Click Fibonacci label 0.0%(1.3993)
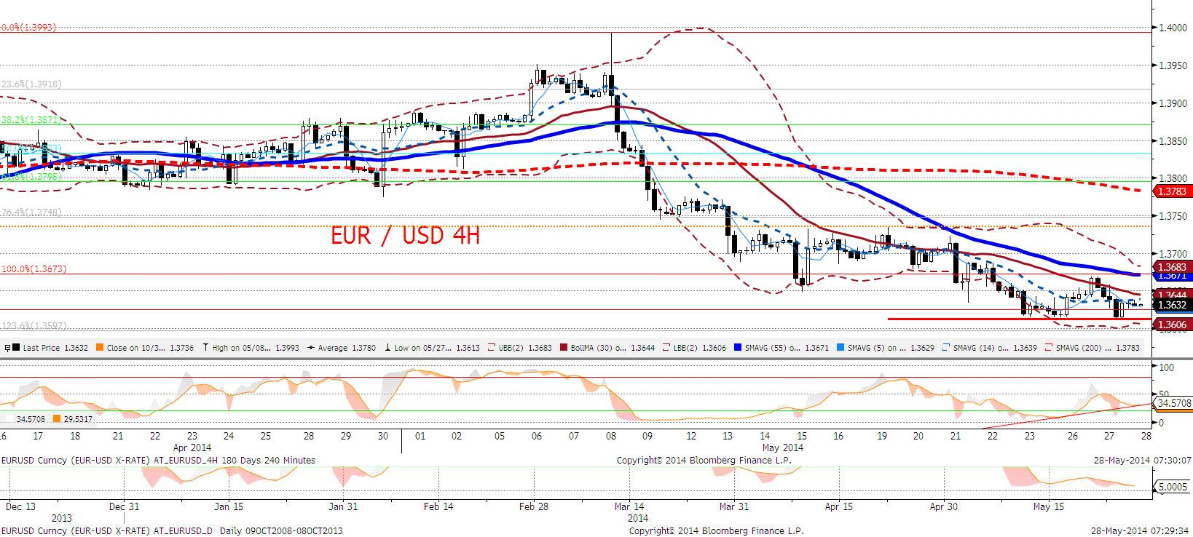The width and height of the screenshot is (1193, 537). coord(29,27)
